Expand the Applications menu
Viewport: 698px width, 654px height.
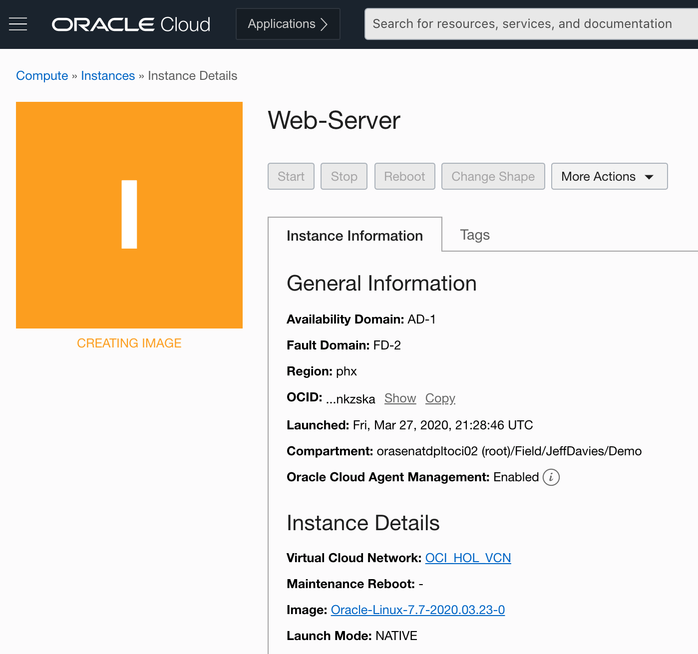click(x=288, y=24)
